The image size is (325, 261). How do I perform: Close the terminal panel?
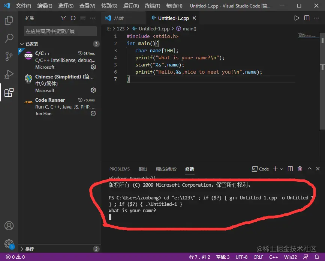318,169
